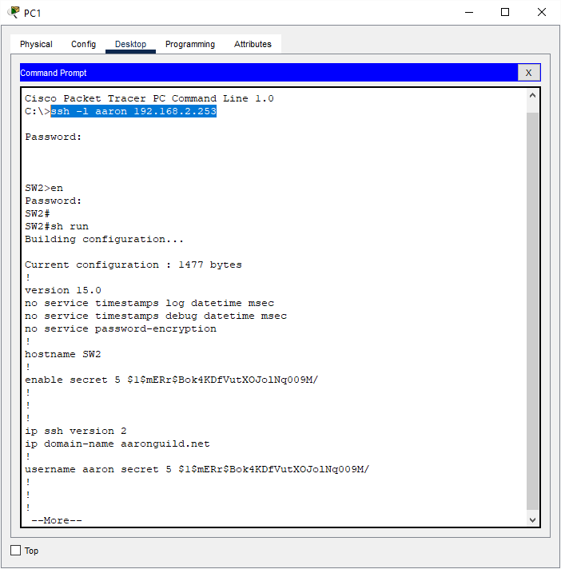561x569 pixels.
Task: Open the Config tab
Action: (83, 44)
